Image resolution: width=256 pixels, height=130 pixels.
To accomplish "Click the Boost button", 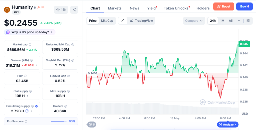I will click(224, 6).
